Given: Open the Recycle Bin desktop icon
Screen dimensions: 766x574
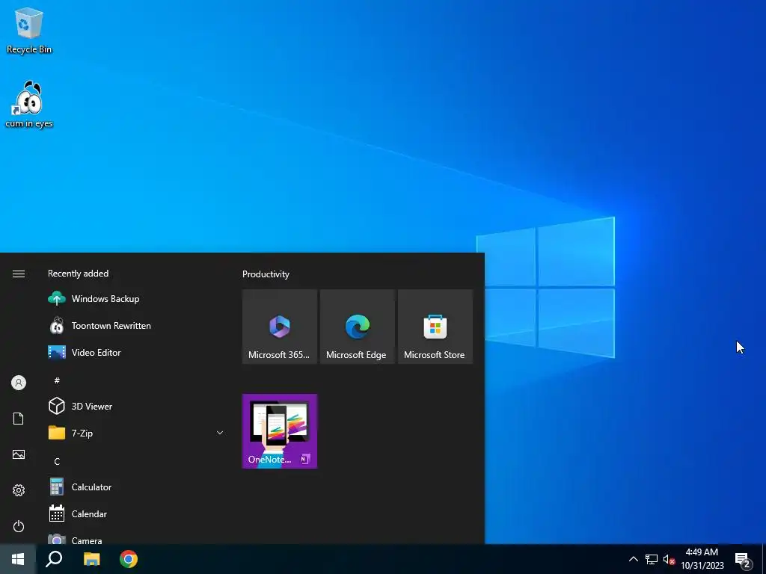Looking at the screenshot, I should tap(29, 31).
